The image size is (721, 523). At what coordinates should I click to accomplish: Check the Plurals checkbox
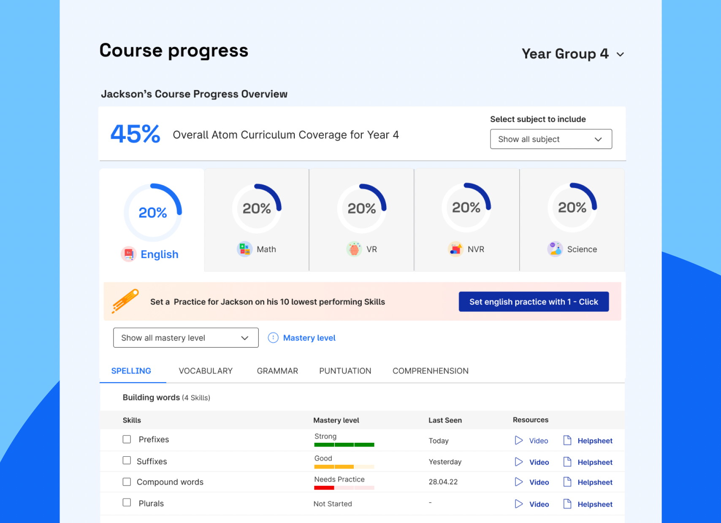[127, 503]
